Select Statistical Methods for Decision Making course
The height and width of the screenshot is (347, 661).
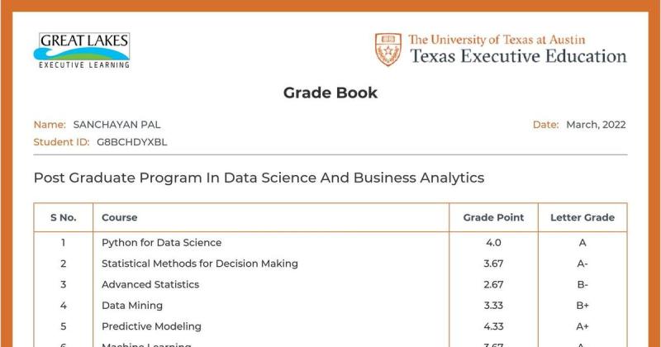[x=199, y=264]
